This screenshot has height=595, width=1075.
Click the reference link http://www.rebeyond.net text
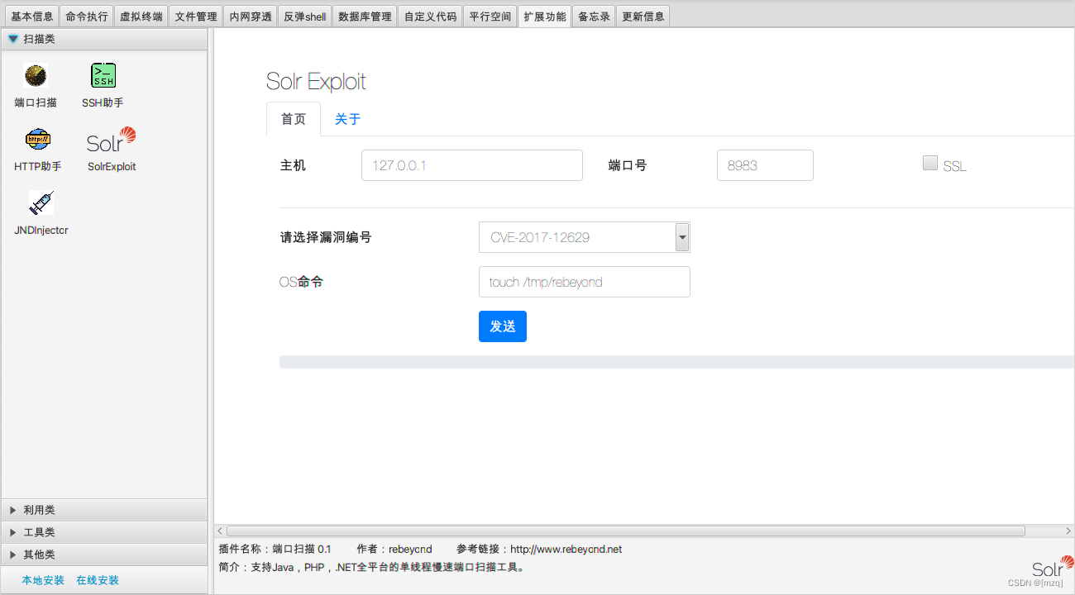click(x=566, y=549)
